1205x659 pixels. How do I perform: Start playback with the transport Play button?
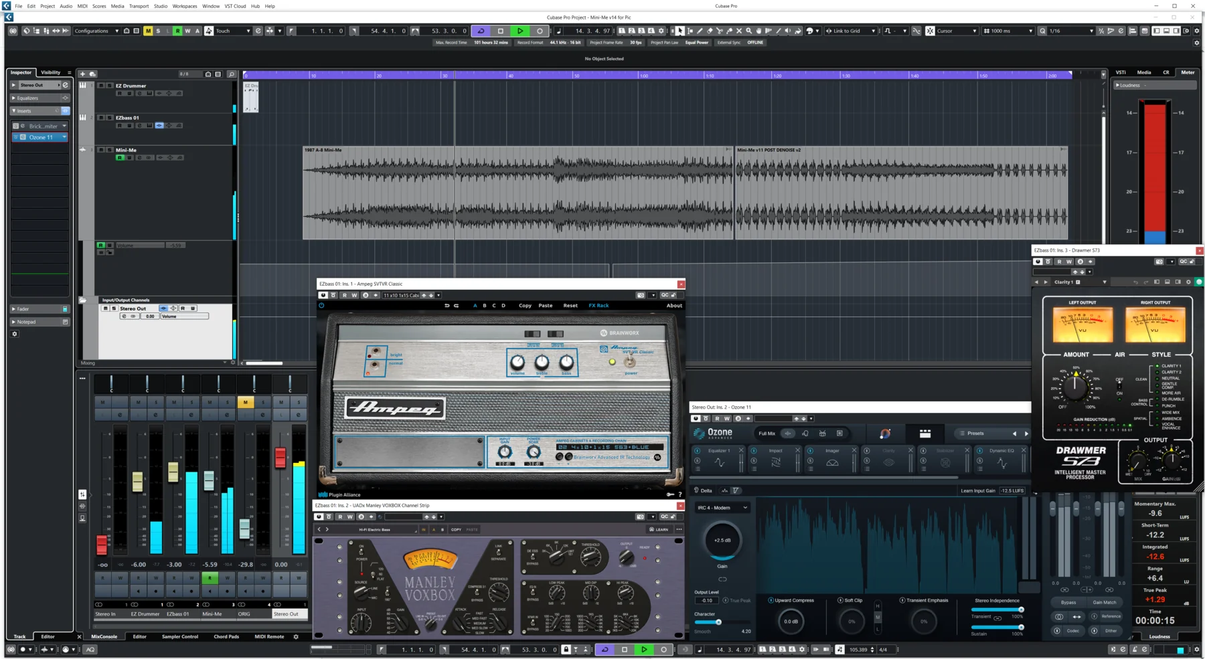[520, 31]
